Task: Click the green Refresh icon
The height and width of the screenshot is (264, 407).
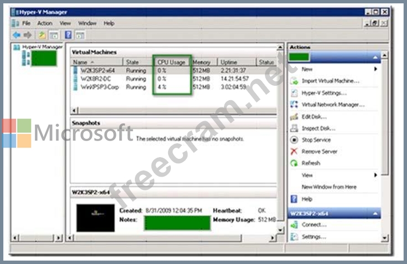Action: pos(294,163)
